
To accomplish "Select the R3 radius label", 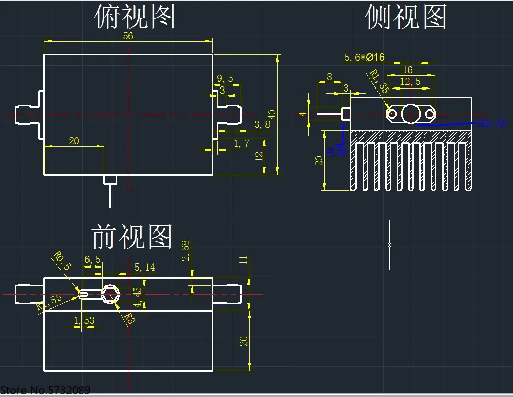I will tap(129, 318).
